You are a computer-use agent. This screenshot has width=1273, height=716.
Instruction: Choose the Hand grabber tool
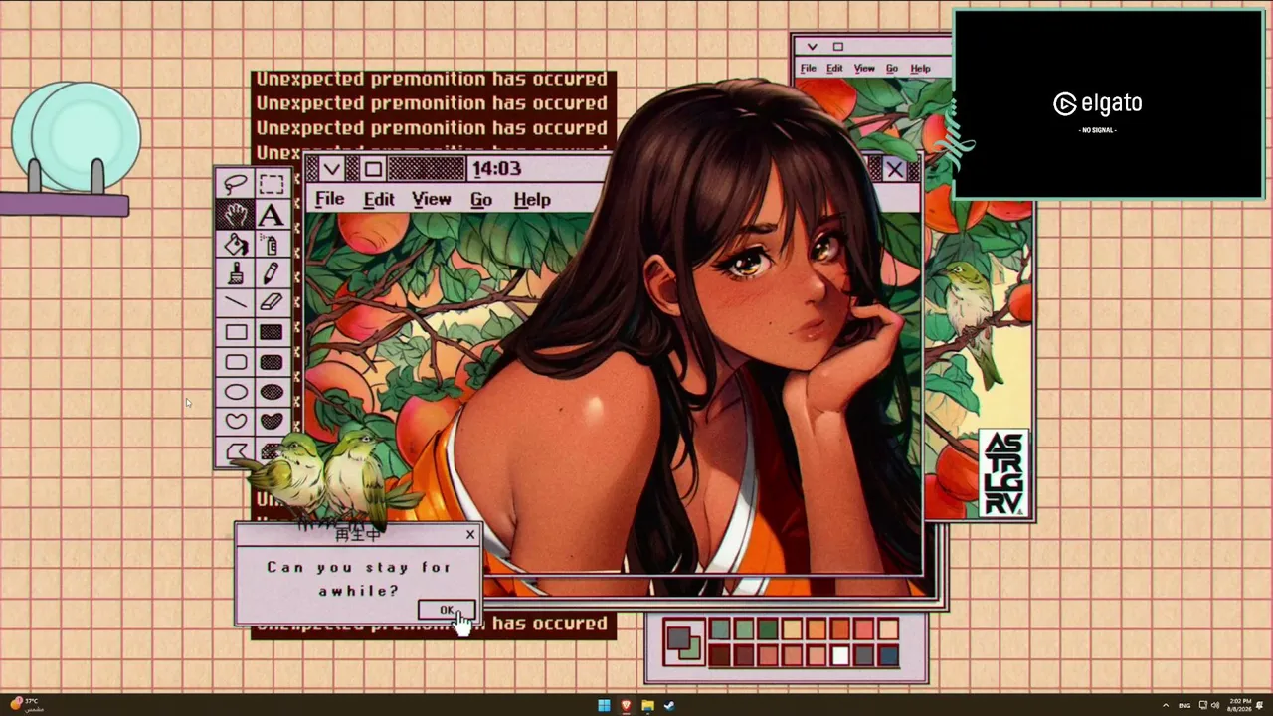pos(236,214)
